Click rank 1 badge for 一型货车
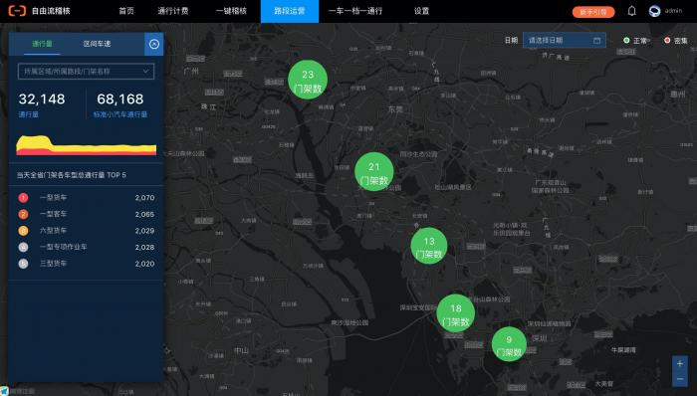The width and height of the screenshot is (697, 396). click(x=23, y=198)
